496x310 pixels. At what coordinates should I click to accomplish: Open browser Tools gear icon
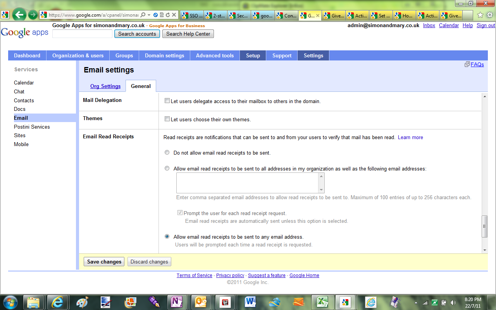coord(490,15)
